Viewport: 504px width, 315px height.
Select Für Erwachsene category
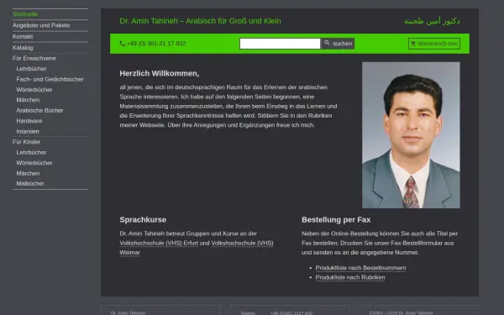[34, 58]
